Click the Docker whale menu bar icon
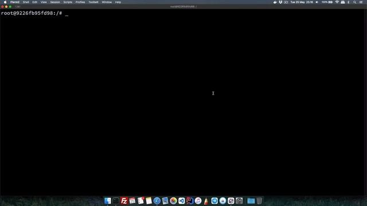 pyautogui.click(x=275, y=2)
